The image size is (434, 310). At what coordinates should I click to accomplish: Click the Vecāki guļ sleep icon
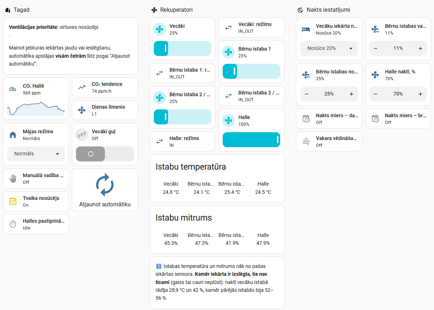[82, 135]
